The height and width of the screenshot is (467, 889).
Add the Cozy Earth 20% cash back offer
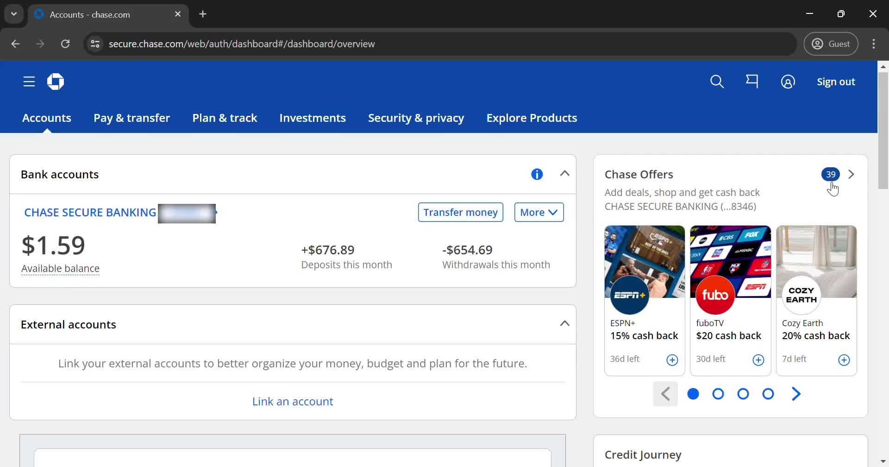coord(844,360)
